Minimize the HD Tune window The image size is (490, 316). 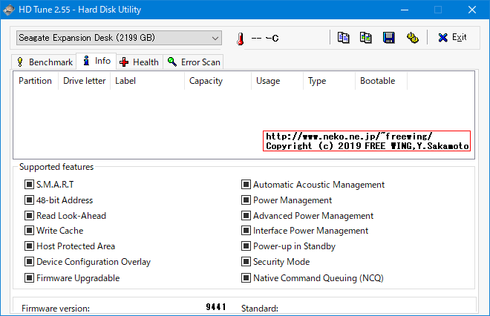404,10
